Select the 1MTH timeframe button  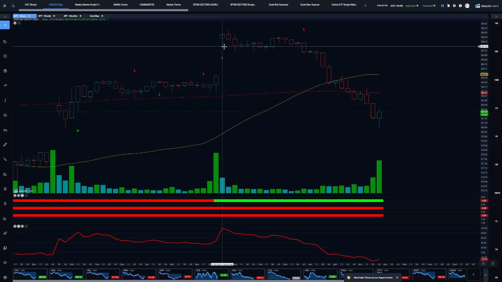point(497,193)
